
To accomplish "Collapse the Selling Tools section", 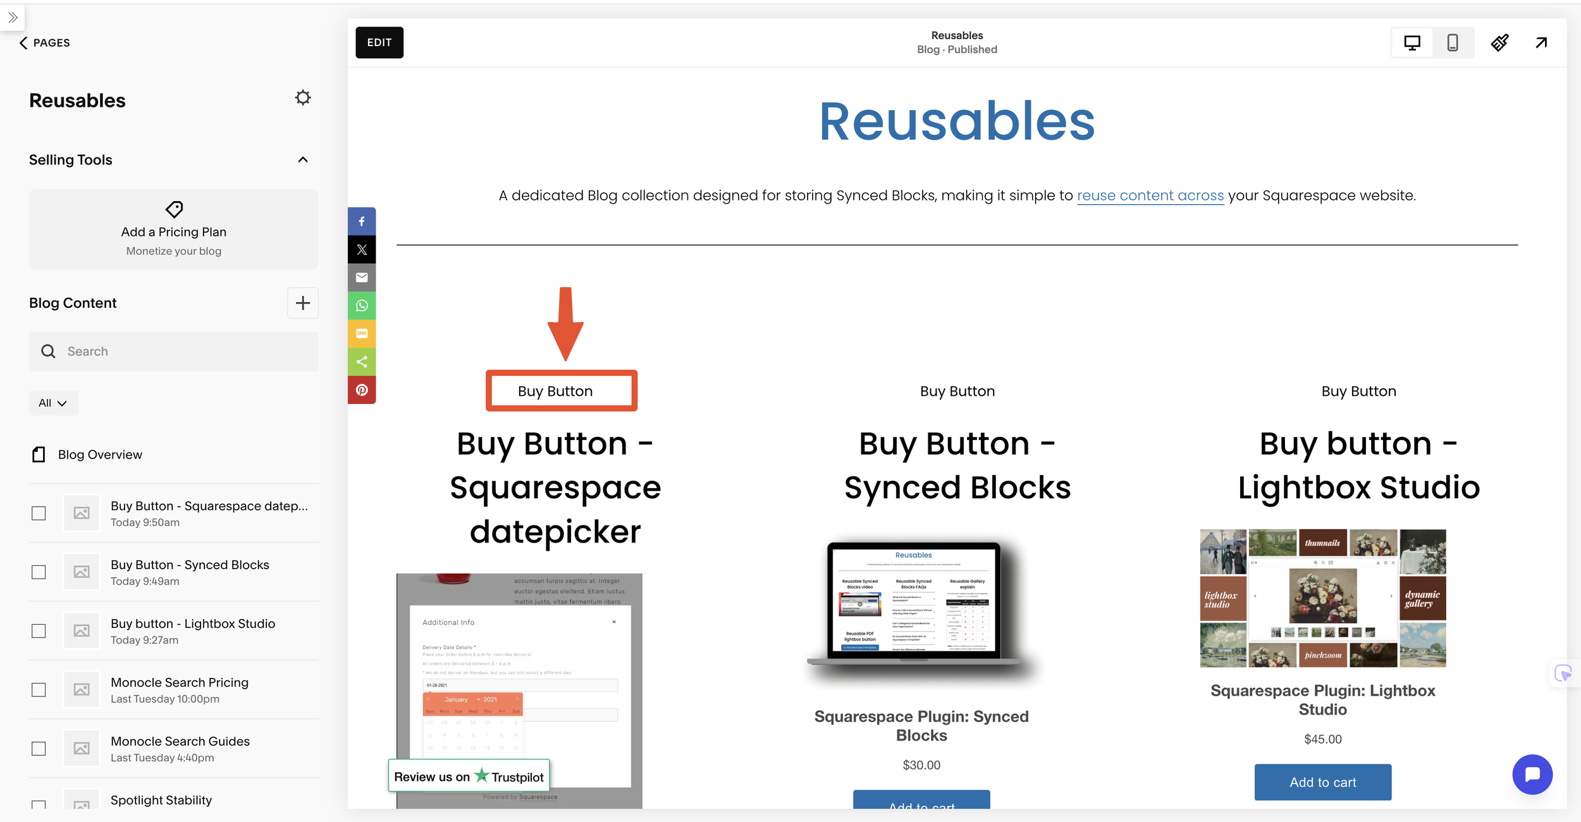I will [x=303, y=160].
